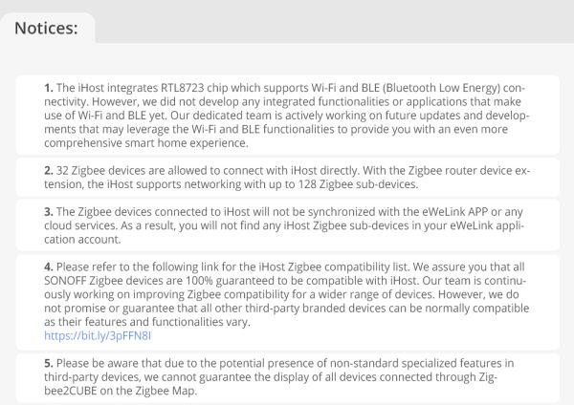Click the bold number 5 label
The image size is (574, 405).
[x=48, y=363]
